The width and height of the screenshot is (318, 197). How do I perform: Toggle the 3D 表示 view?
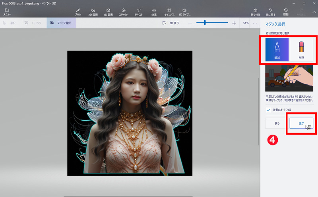click(171, 23)
